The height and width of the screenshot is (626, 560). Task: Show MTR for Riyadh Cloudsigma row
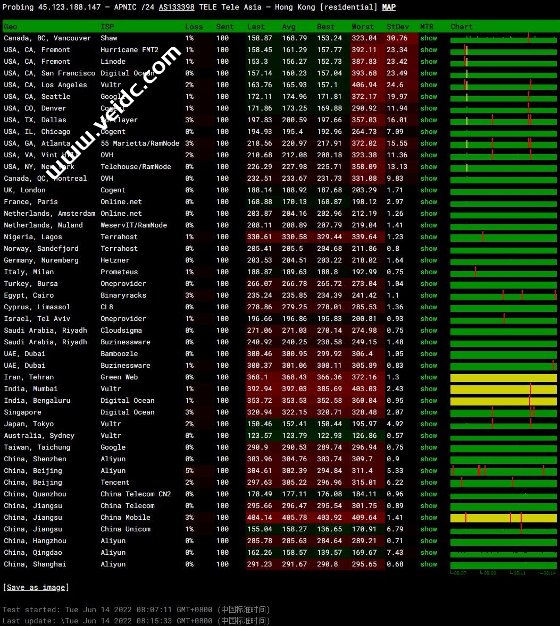(x=429, y=331)
